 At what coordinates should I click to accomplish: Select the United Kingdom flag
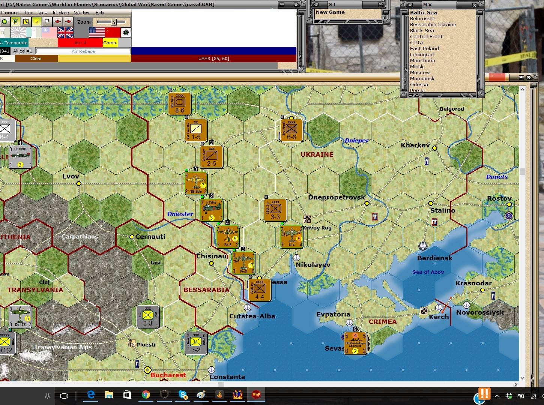coord(65,33)
